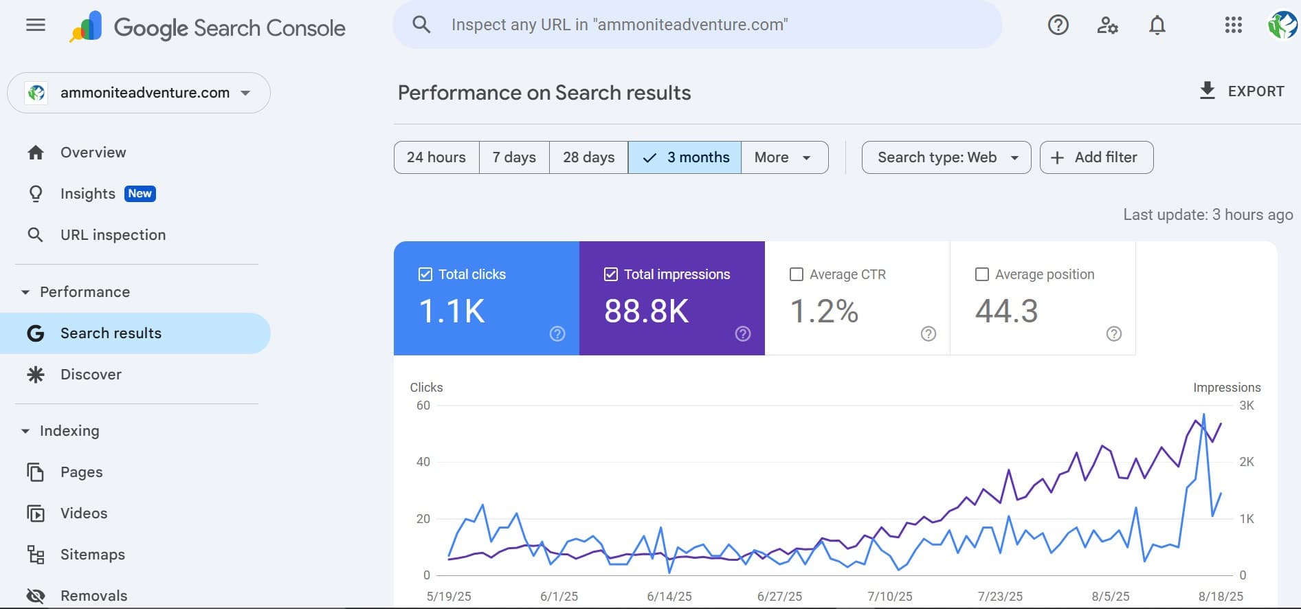Uncheck the Total clicks checkbox

coord(425,274)
